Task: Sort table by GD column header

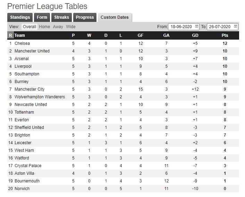Action: [x=195, y=35]
